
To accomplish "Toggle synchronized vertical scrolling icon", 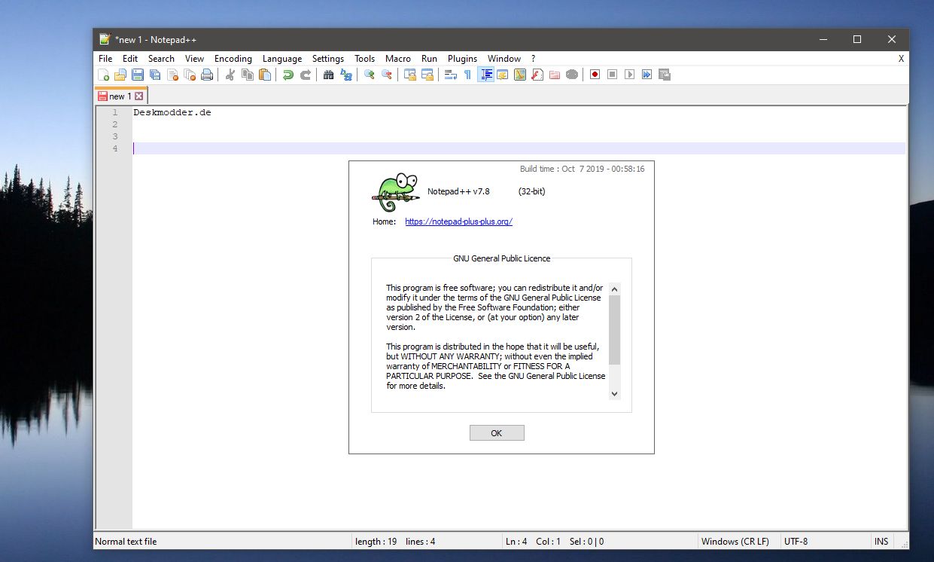I will pos(410,75).
